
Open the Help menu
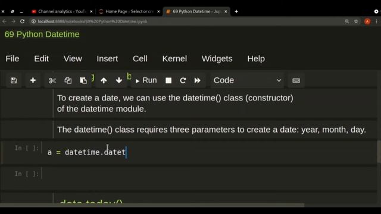click(256, 58)
